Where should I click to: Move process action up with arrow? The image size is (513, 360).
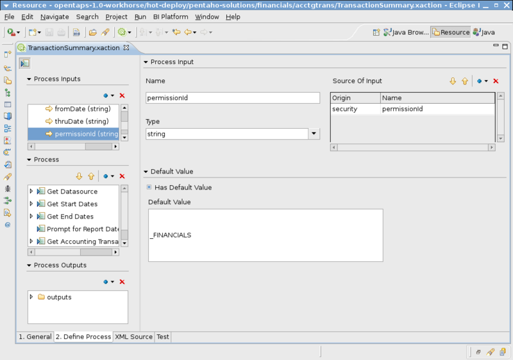pos(91,176)
